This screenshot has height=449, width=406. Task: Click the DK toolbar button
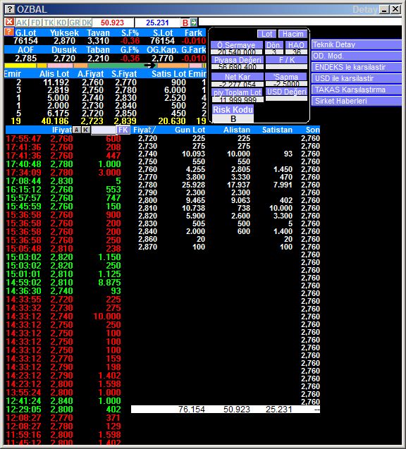[x=87, y=23]
